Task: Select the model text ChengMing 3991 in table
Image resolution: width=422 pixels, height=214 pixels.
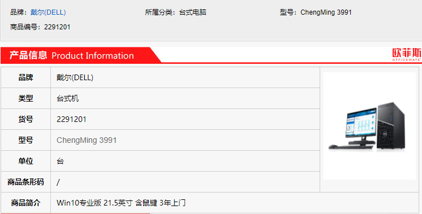Action: point(87,140)
